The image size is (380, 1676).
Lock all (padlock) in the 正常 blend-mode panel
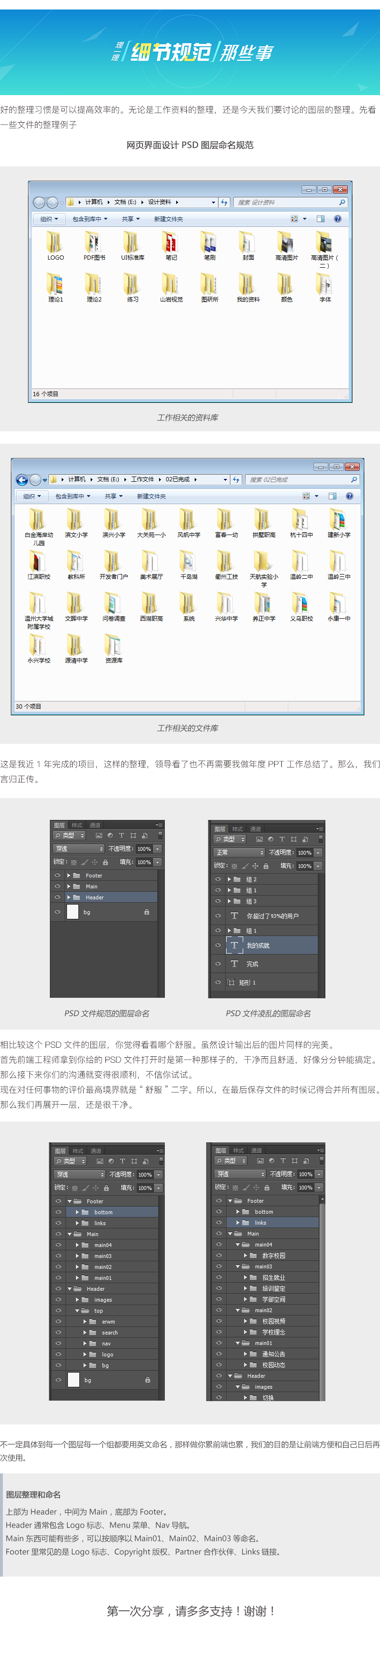(x=266, y=866)
